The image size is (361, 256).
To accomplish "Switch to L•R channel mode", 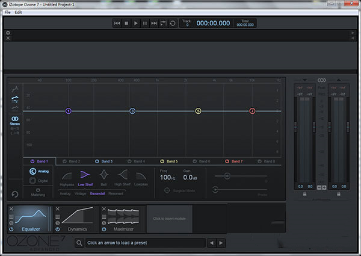I will point(14,133).
